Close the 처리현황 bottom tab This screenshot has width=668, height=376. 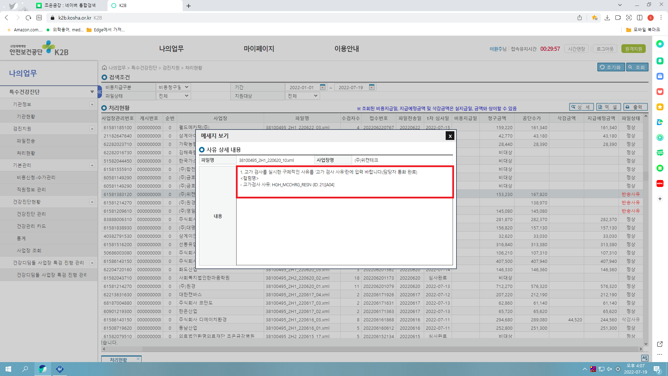[138, 359]
